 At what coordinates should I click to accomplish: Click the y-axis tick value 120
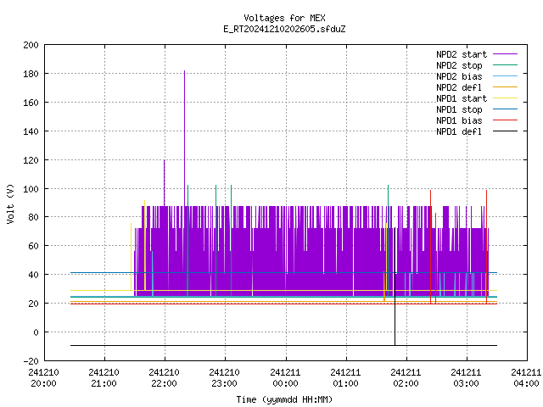[x=31, y=160]
